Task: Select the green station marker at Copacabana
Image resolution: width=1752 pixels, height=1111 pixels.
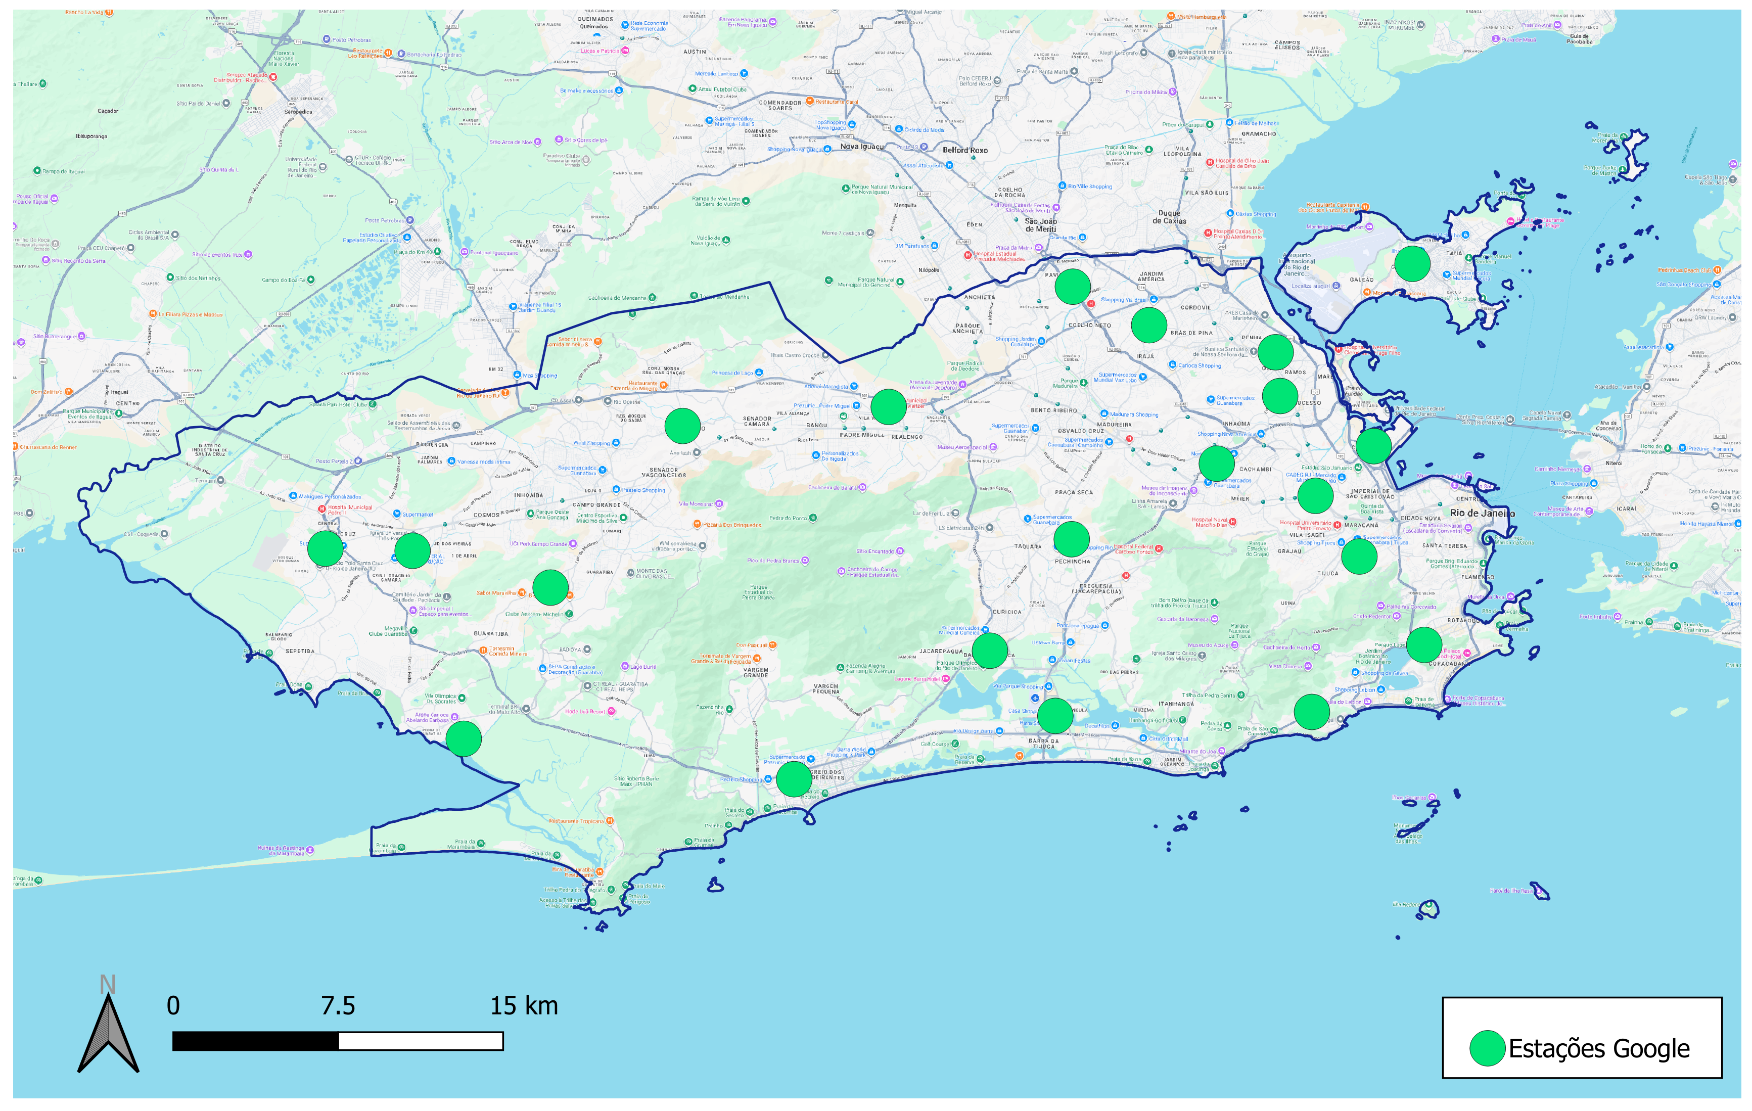Action: 1424,644
